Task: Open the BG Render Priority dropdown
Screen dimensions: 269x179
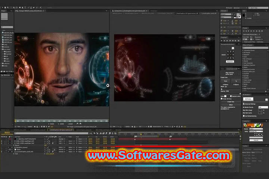Action: pos(263,107)
